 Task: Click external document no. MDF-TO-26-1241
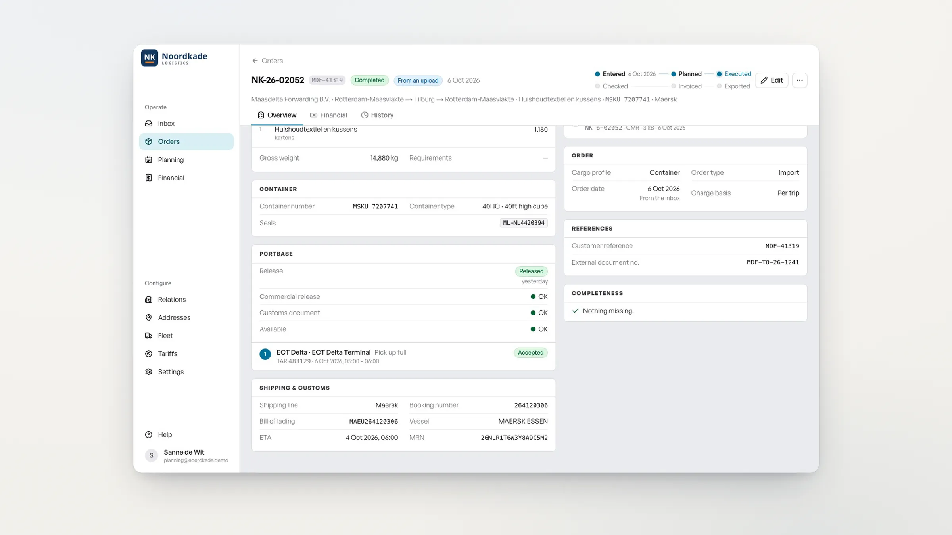tap(773, 262)
